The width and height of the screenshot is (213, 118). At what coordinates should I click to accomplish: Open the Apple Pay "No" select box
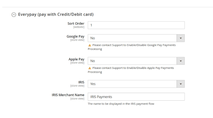click(132, 61)
